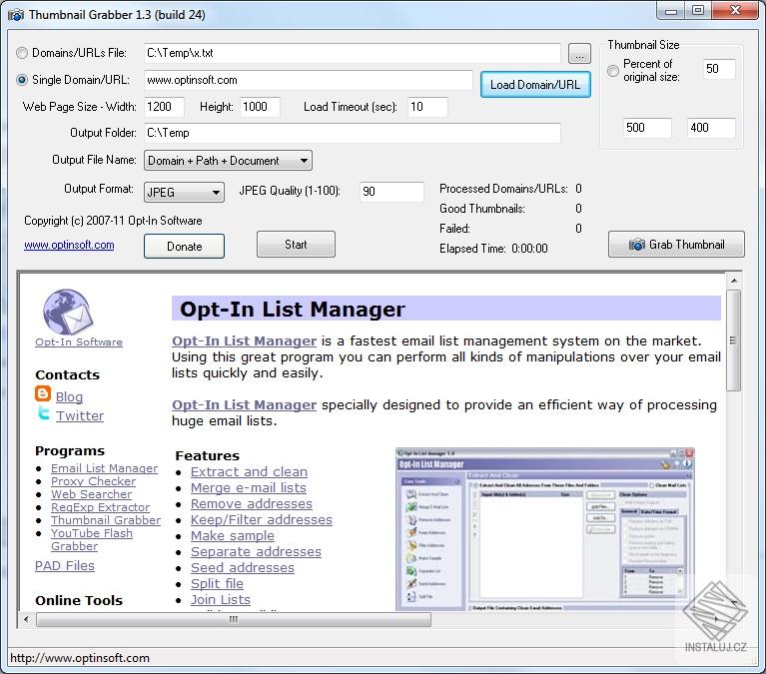Click the thumbnail width field showing 500
The width and height of the screenshot is (766, 674).
647,128
